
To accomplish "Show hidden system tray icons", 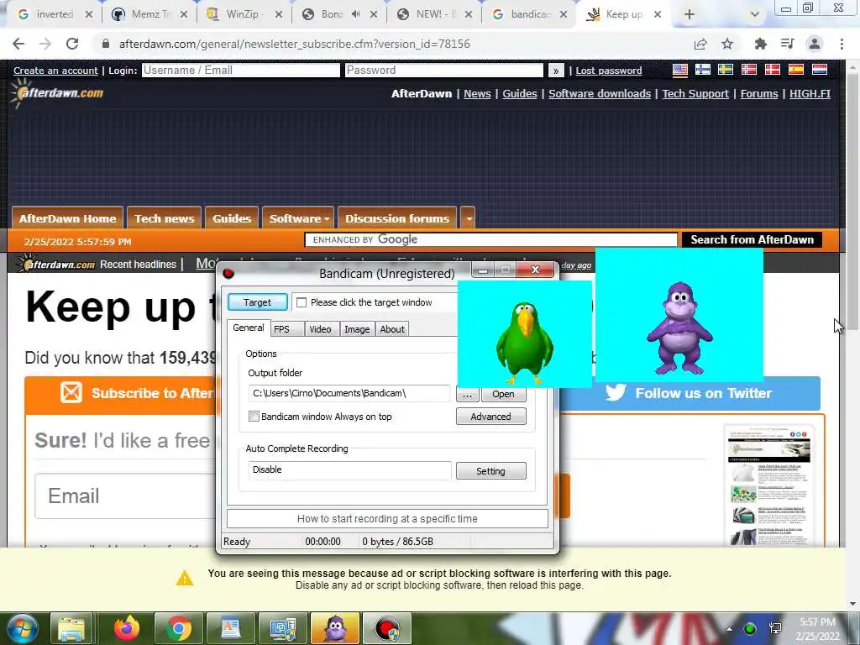I will tap(729, 629).
